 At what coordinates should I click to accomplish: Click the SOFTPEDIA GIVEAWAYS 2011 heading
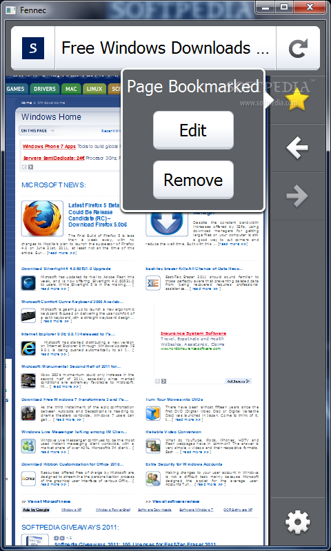click(70, 527)
